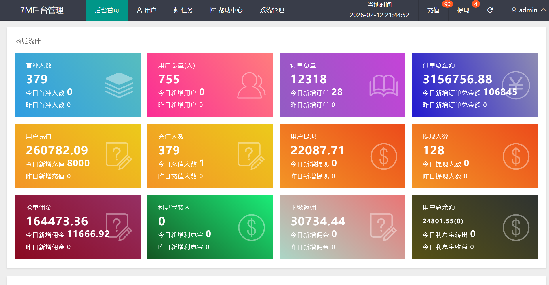Click the users icon in 用户总量 card
The width and height of the screenshot is (549, 285).
[x=251, y=85]
